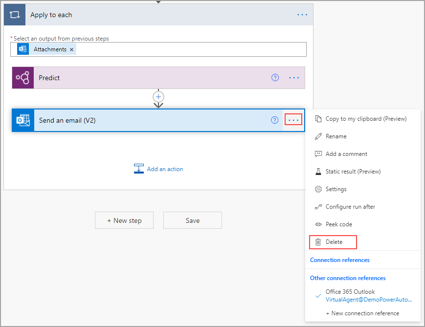This screenshot has height=327, width=425.
Task: Collapse the Apply to each card via top arrow
Action: 158,2
